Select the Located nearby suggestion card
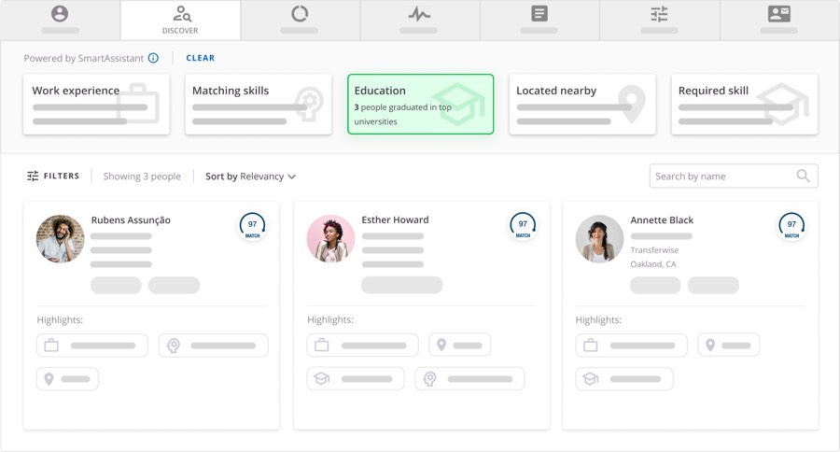The width and height of the screenshot is (840, 452). point(582,104)
